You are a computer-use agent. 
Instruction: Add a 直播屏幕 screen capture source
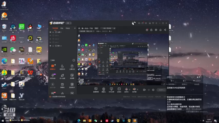[x=96, y=90]
